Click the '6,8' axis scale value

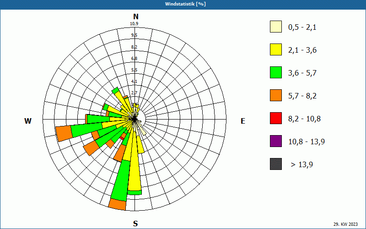click(x=134, y=59)
